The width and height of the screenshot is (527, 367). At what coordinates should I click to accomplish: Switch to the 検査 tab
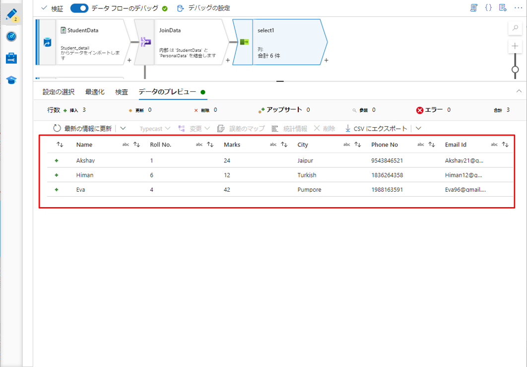122,92
